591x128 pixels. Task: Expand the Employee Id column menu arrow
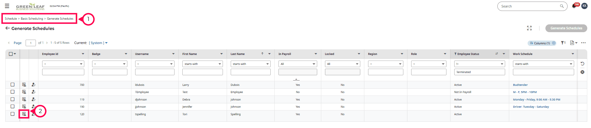click(83, 54)
